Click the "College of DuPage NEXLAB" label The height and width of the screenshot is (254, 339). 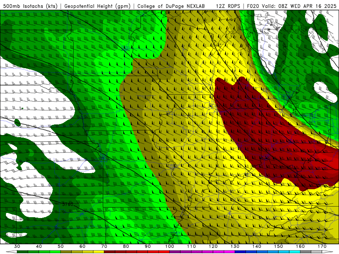[171, 6]
